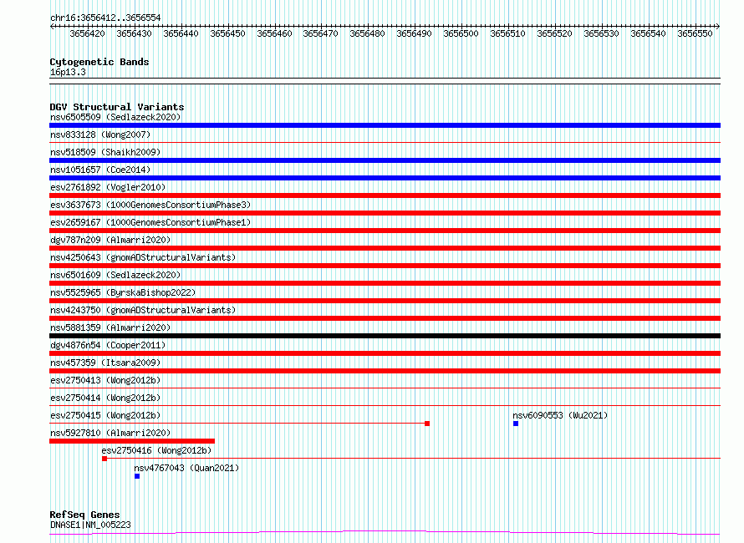Click the red square at esv2750416 start
The image size is (744, 543).
(x=104, y=459)
